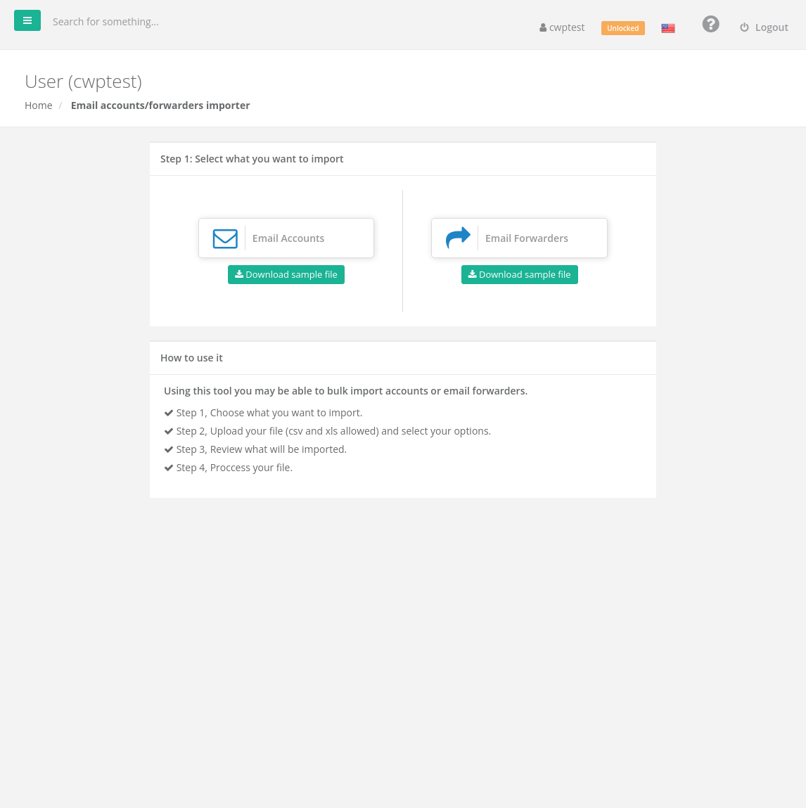Click the blue forward arrow icon

click(458, 238)
